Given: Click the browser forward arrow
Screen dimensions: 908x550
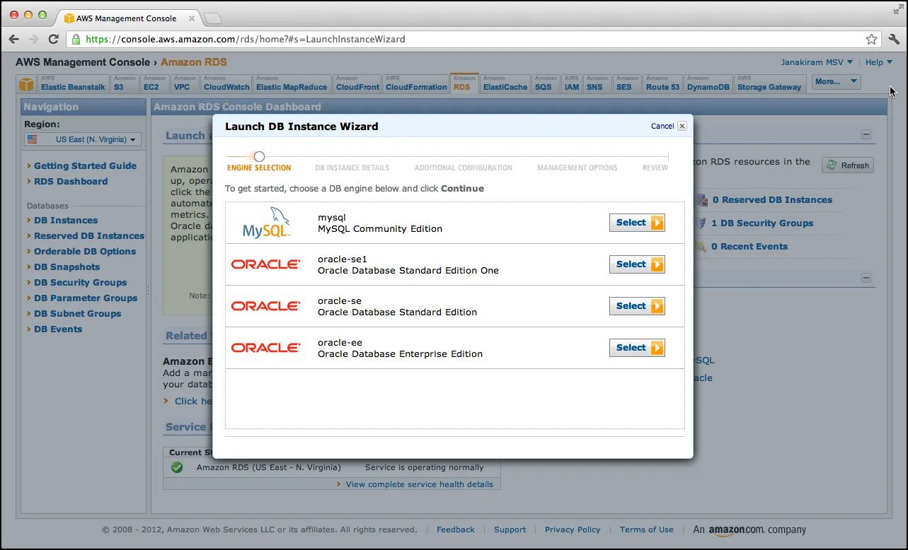Looking at the screenshot, I should click(33, 39).
